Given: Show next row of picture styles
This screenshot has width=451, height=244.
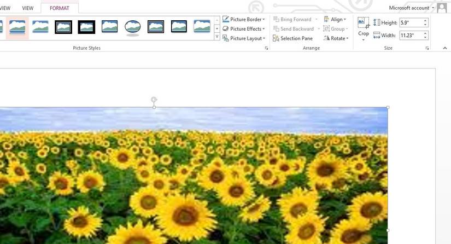Looking at the screenshot, I should tap(217, 28).
